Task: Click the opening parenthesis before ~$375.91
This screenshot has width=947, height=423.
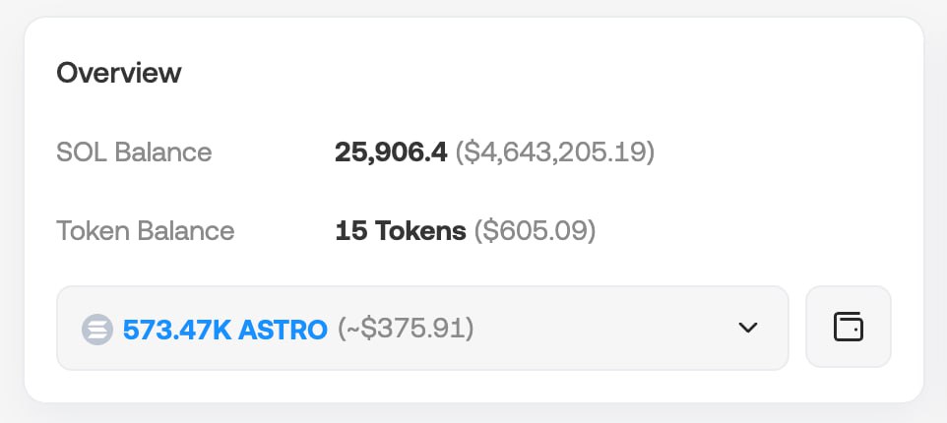Action: [x=341, y=329]
